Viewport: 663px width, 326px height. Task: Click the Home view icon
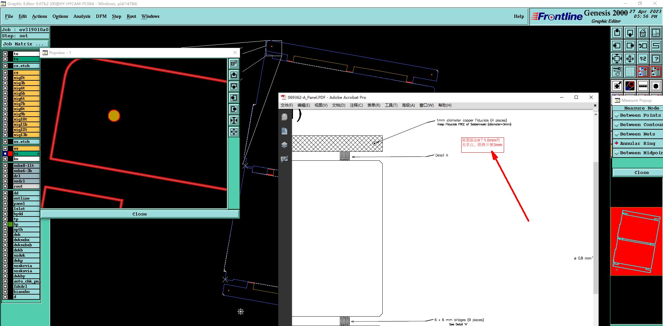(x=643, y=33)
